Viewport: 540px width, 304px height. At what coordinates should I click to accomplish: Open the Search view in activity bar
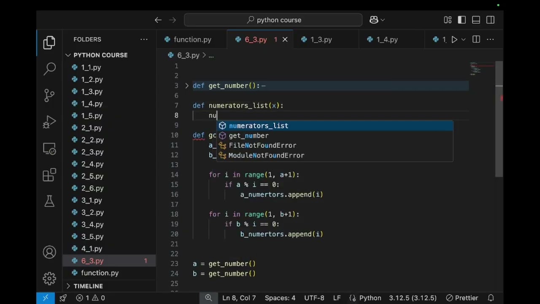pos(49,69)
